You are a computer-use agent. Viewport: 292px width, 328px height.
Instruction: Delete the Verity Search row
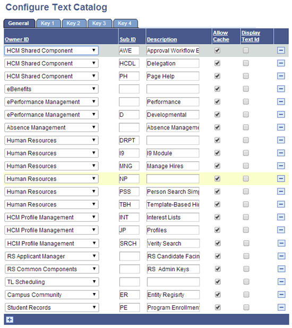(x=281, y=243)
